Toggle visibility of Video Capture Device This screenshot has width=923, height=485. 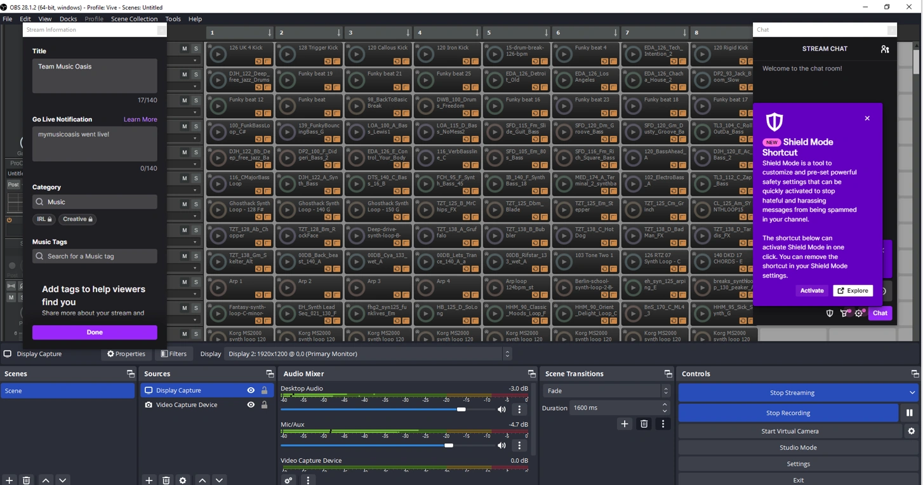(251, 404)
